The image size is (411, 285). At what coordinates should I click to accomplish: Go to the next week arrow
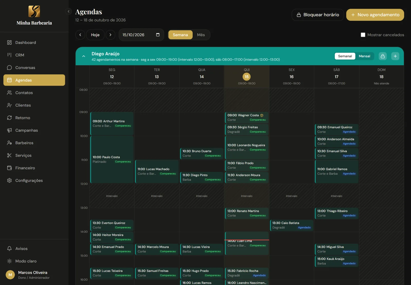(110, 35)
